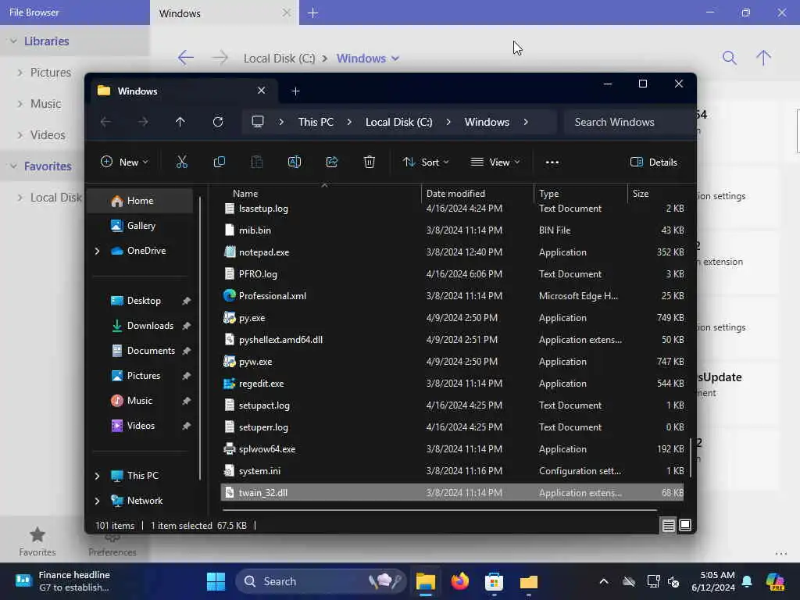This screenshot has width=800, height=600.
Task: Select the regedit.exe file
Action: pos(452,383)
